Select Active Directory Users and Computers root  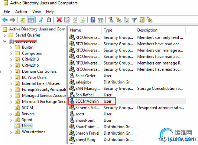(37, 29)
